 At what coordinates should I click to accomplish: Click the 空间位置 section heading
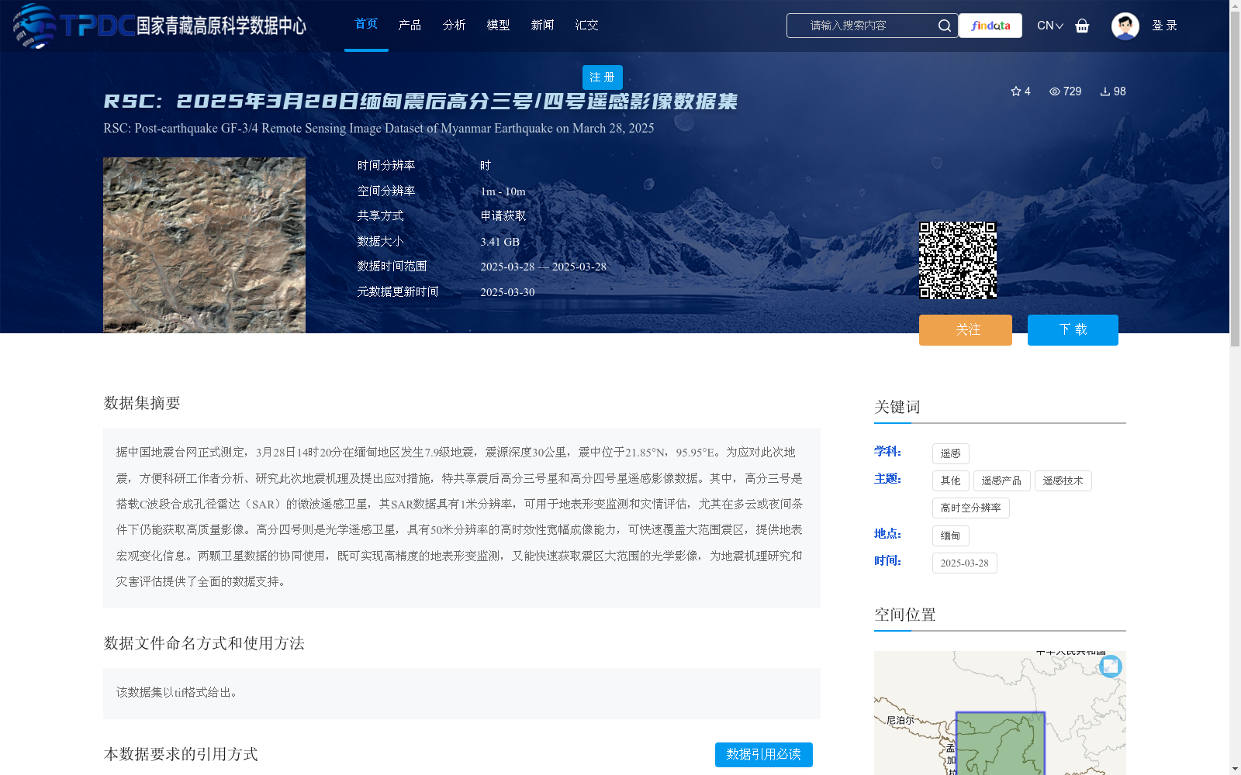(x=905, y=615)
